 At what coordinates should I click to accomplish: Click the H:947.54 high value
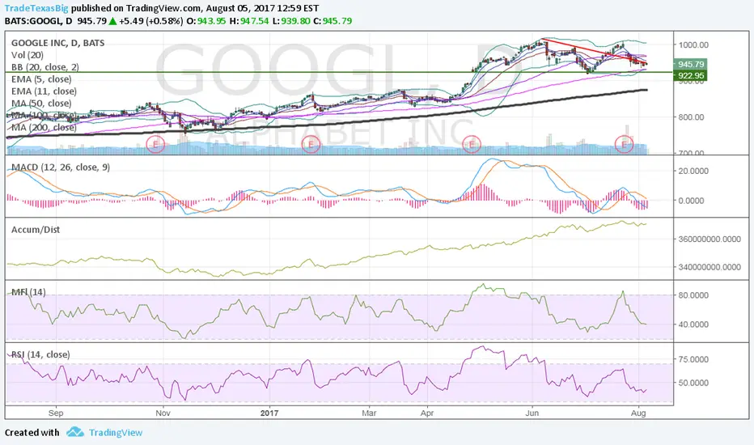[x=249, y=21]
